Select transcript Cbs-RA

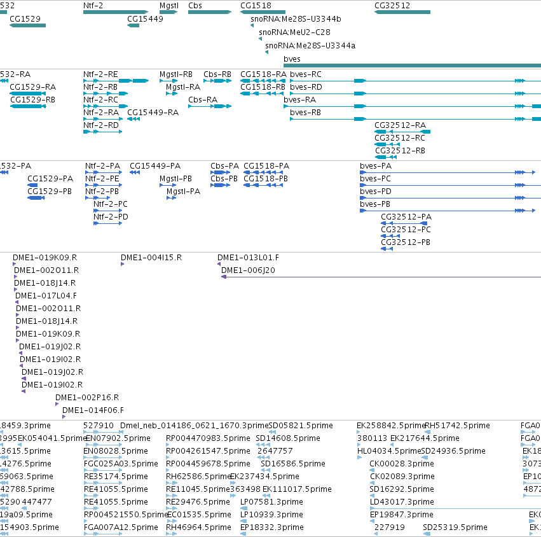click(x=210, y=106)
